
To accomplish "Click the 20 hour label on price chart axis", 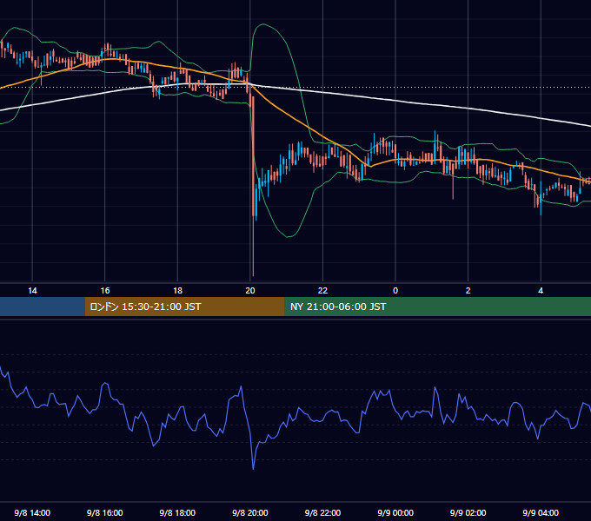I will tap(250, 291).
